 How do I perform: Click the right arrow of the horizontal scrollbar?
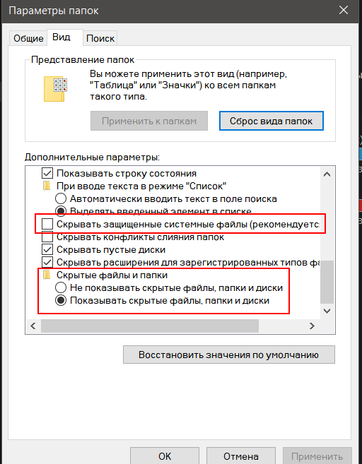pos(312,326)
